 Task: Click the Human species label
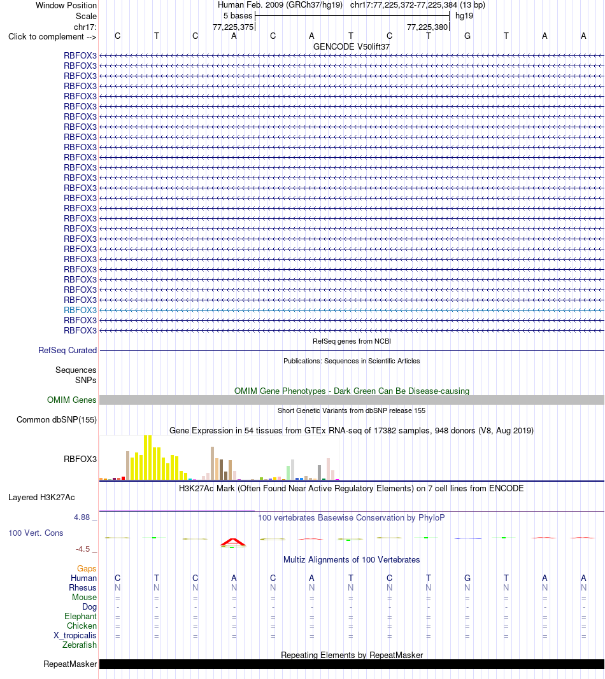[83, 578]
